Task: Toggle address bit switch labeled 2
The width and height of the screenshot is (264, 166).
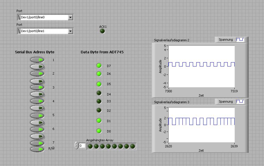Action: point(37,73)
